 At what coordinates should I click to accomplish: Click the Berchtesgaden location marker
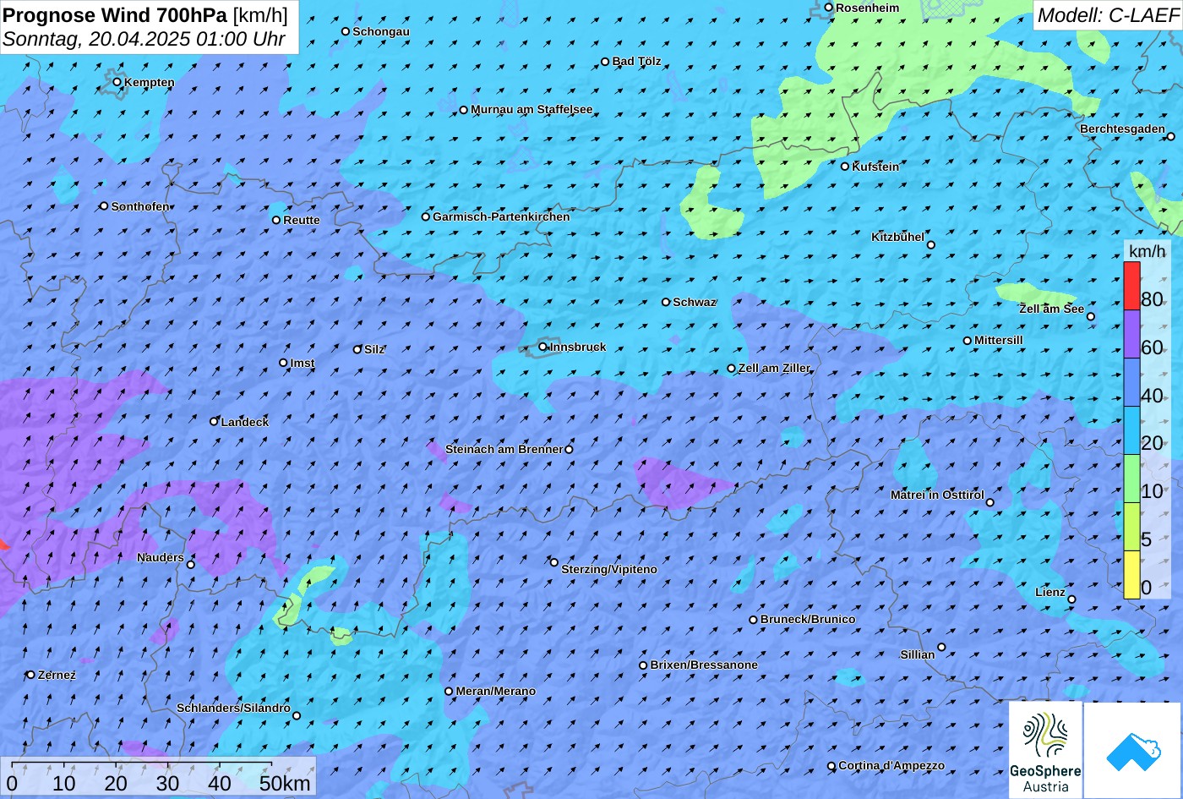click(x=1171, y=136)
